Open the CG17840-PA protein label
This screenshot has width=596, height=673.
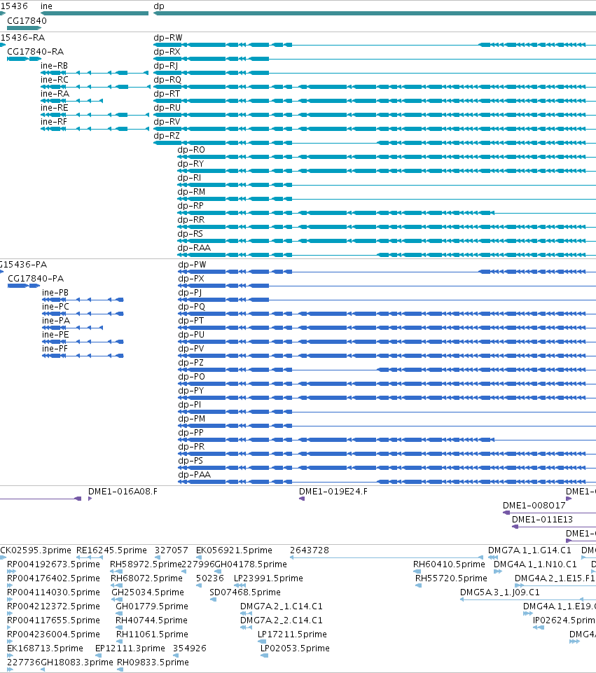click(36, 279)
